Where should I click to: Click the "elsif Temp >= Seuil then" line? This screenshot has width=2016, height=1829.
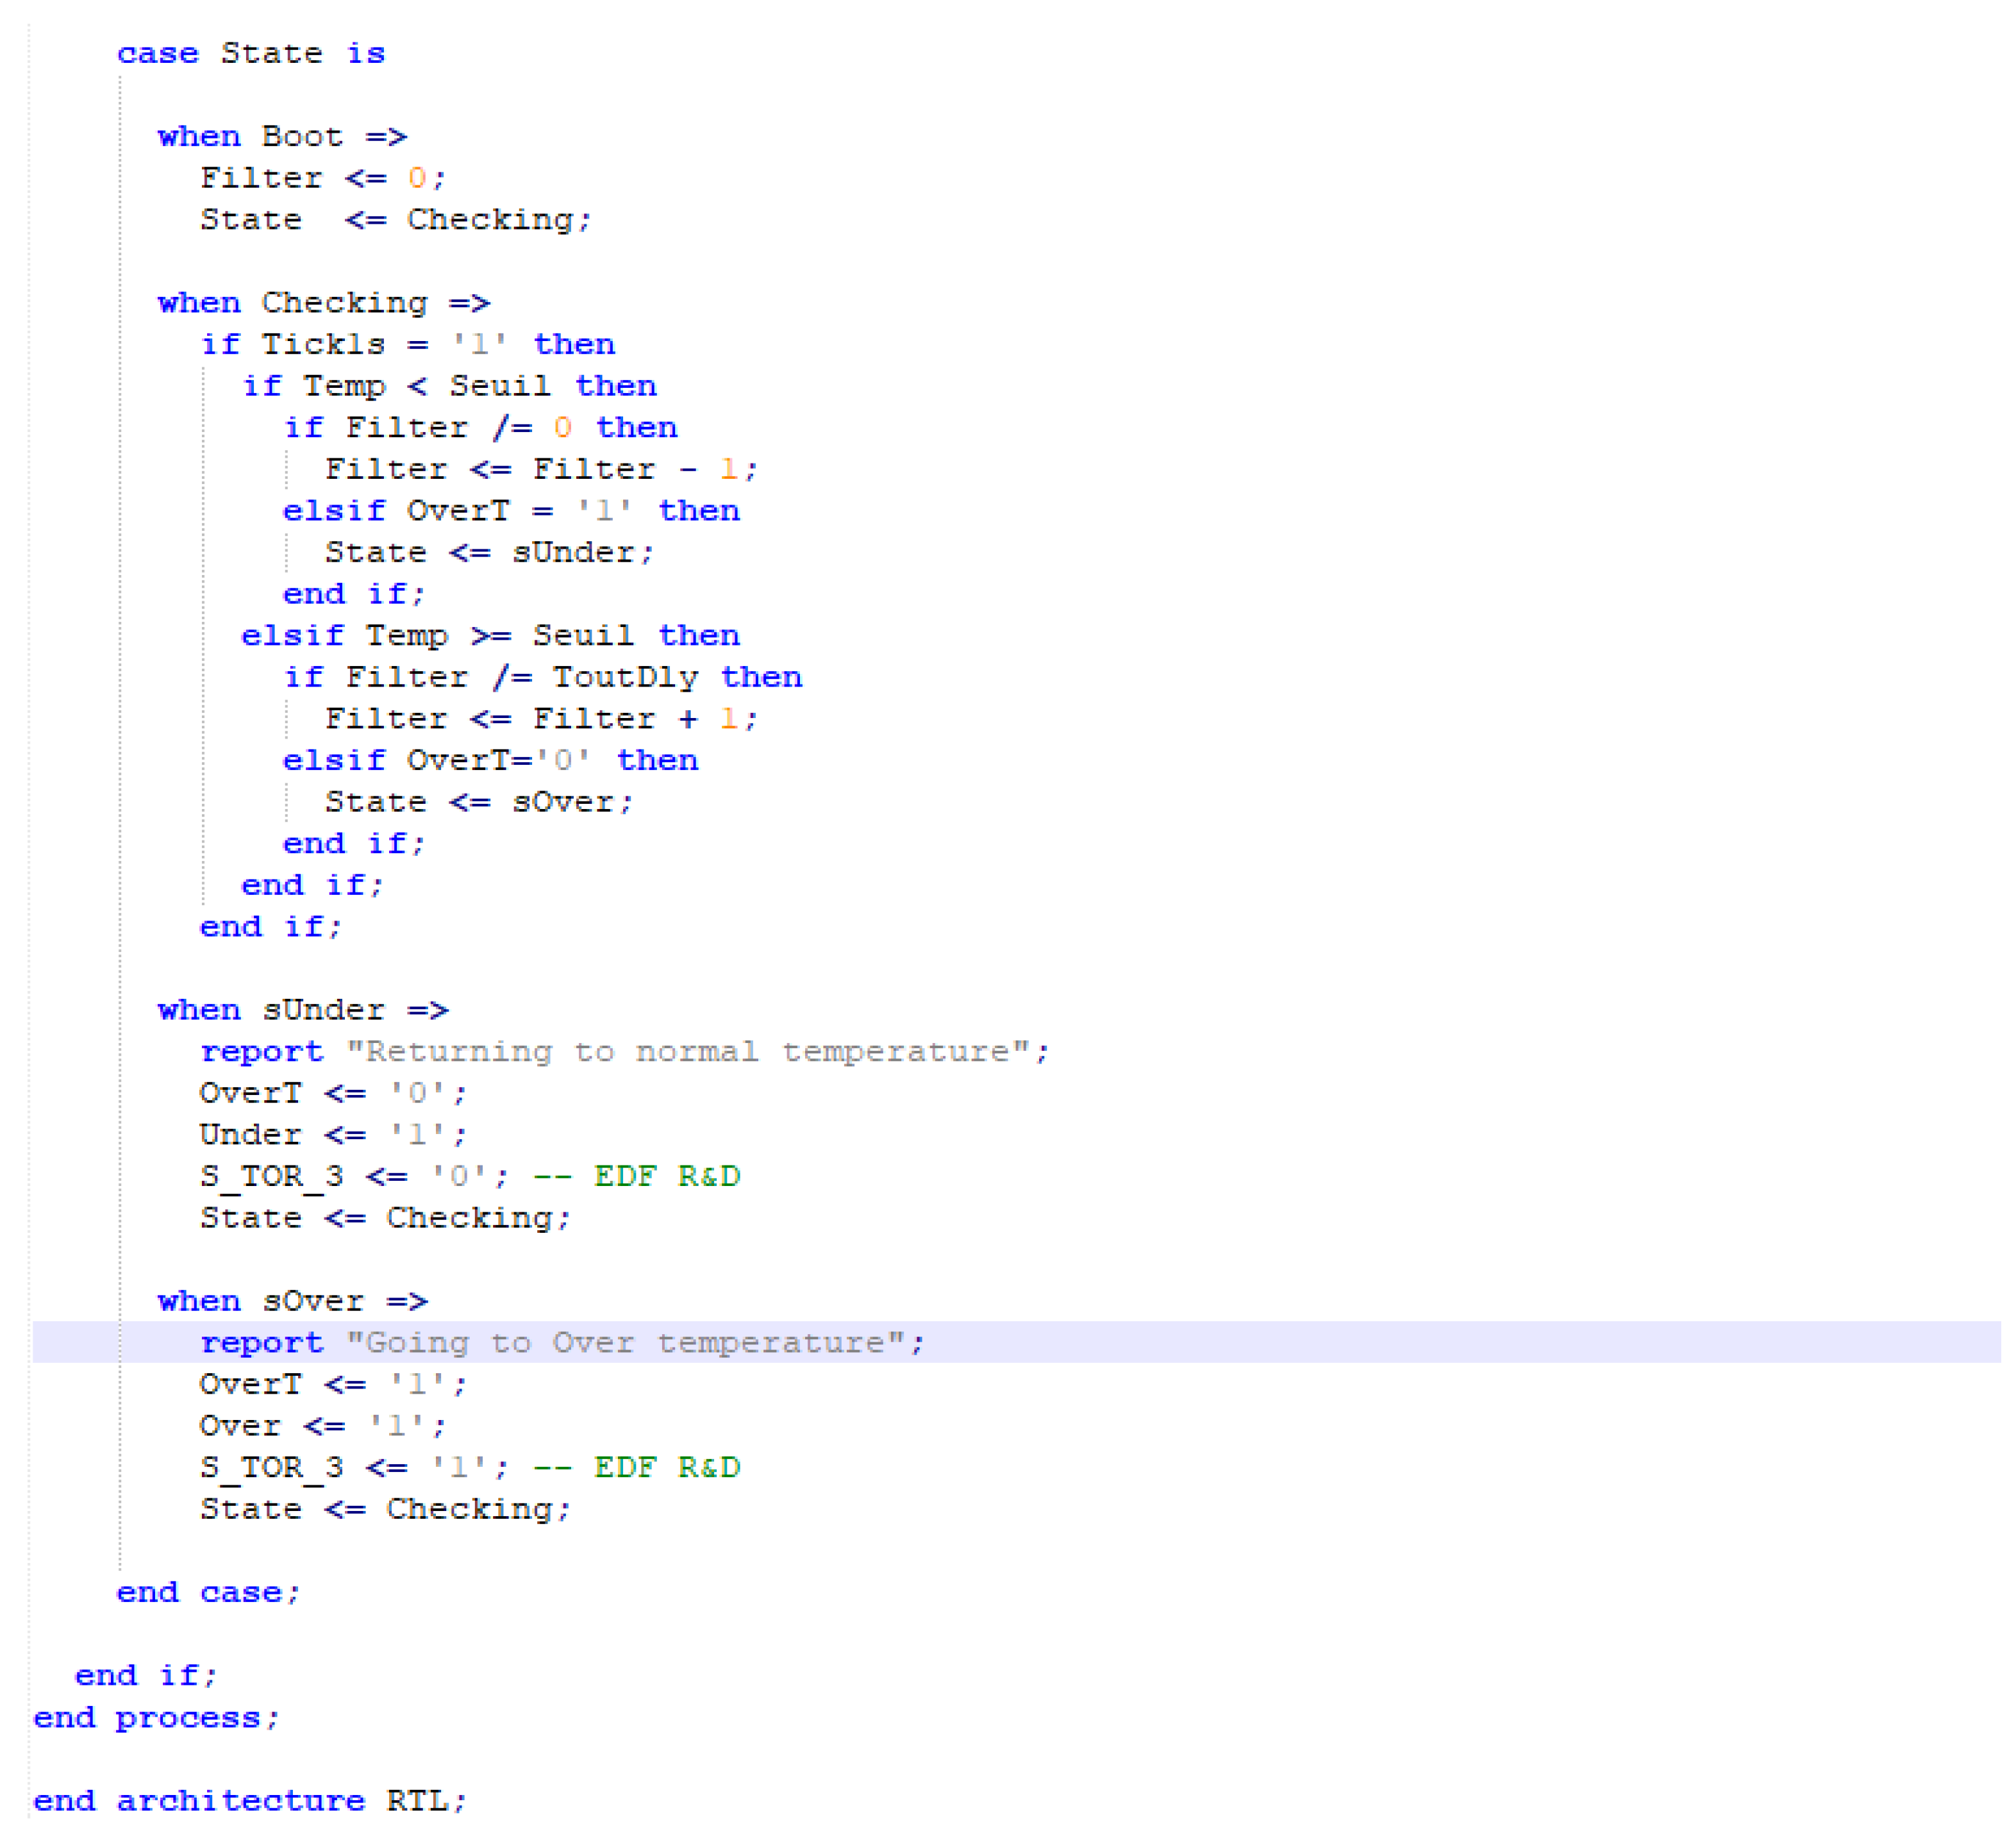[x=490, y=635]
